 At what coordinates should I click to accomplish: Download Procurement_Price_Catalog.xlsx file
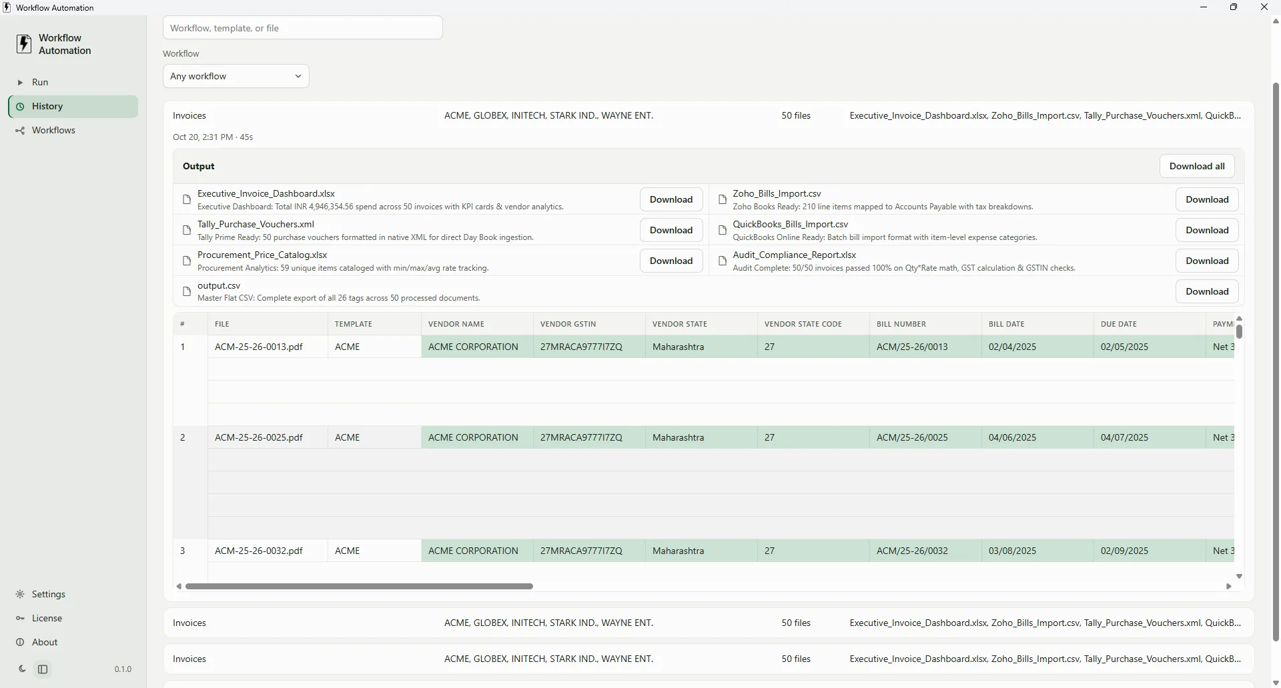(671, 261)
